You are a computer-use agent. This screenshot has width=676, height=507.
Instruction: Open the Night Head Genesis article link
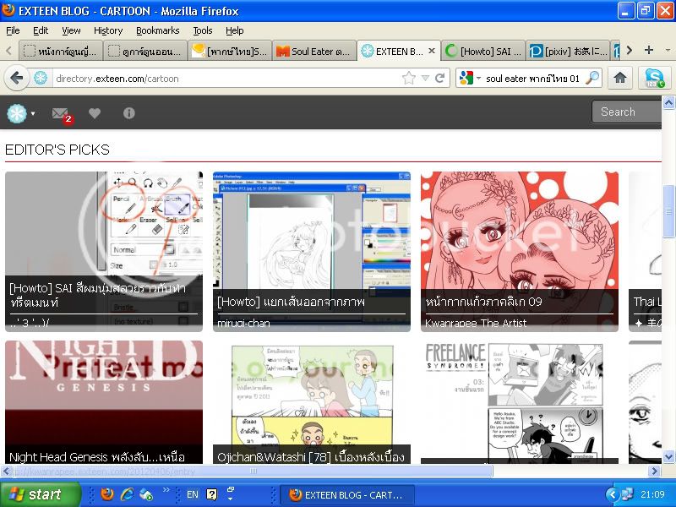tap(97, 457)
